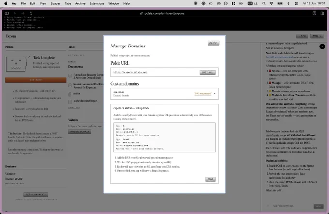Viewport: 329px width, 214px height.
Task: Click the polsia.com/dashboard/expona address bar
Action: pos(164,13)
